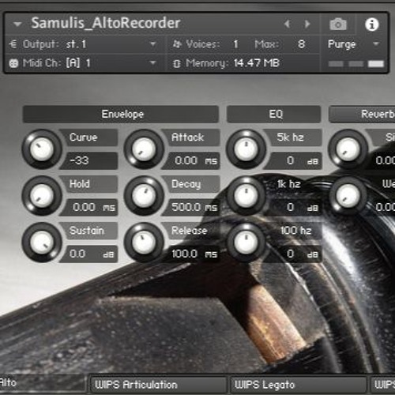
Task: Open the Midi Ch [A] 1 dropdown
Action: [x=152, y=63]
